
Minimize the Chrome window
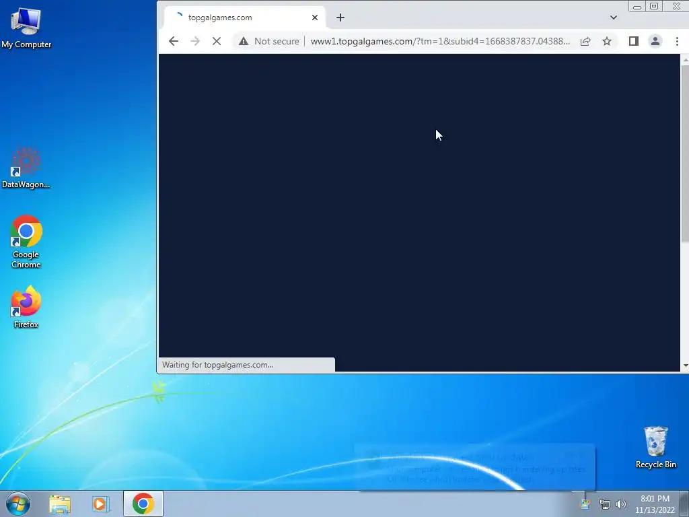[x=637, y=6]
